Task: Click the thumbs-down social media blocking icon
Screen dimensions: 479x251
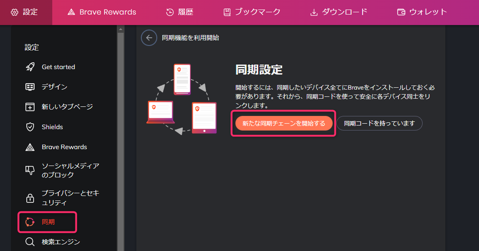Action: (x=30, y=170)
